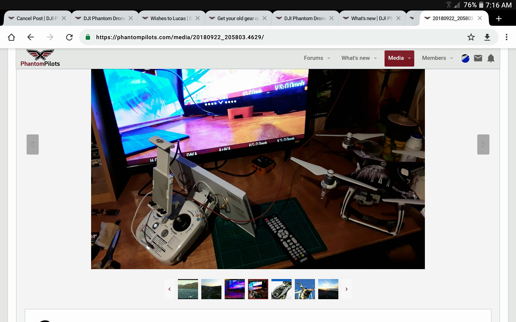Image resolution: width=516 pixels, height=322 pixels.
Task: Open the envelope inbox icon
Action: (478, 58)
